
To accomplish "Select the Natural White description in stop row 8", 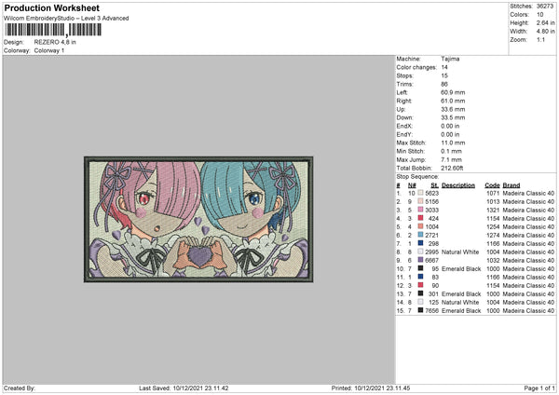I will (460, 252).
